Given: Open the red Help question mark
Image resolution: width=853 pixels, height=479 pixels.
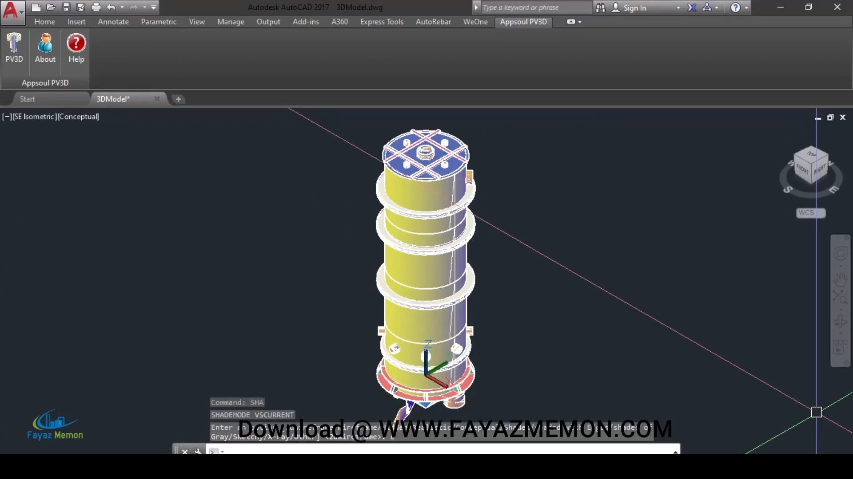Looking at the screenshot, I should coord(76,49).
